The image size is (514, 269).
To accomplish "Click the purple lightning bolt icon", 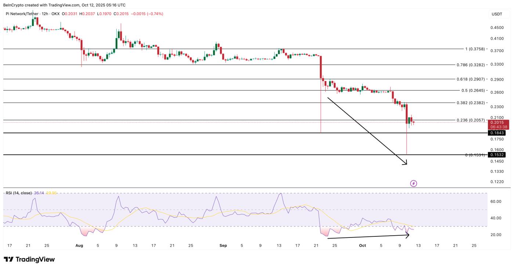I will [413, 183].
